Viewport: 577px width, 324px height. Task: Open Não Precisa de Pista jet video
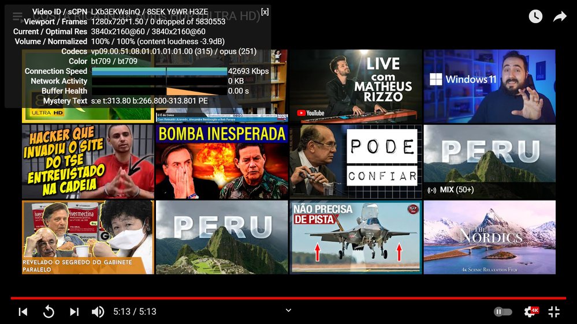tap(355, 238)
